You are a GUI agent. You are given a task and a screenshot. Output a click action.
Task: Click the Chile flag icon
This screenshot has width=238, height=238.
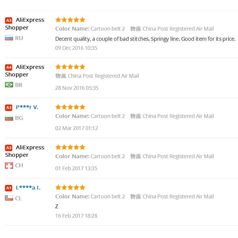9,198
